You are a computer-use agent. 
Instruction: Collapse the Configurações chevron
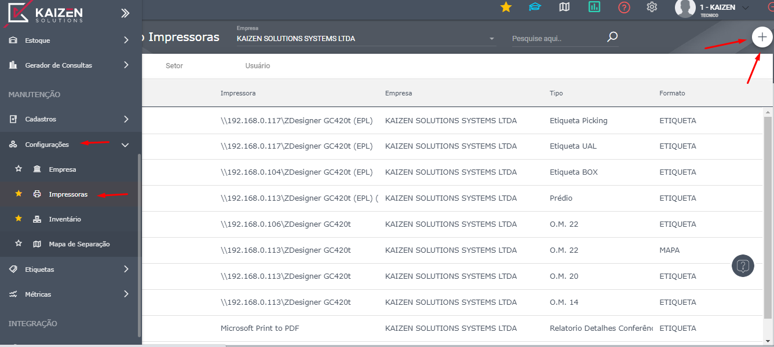point(125,145)
